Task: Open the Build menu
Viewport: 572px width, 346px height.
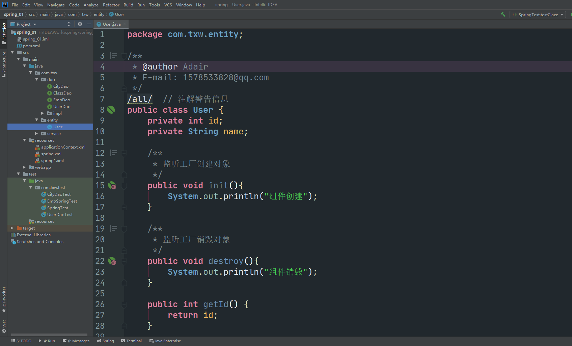Action: [128, 5]
